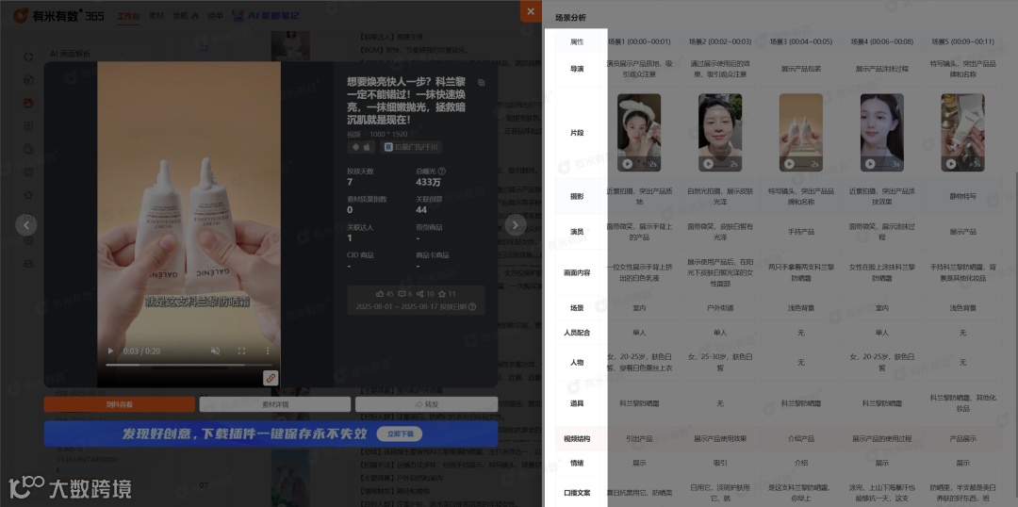The height and width of the screenshot is (507, 1018).
Task: Click the 总曝光 value 433万
Action: tap(428, 183)
